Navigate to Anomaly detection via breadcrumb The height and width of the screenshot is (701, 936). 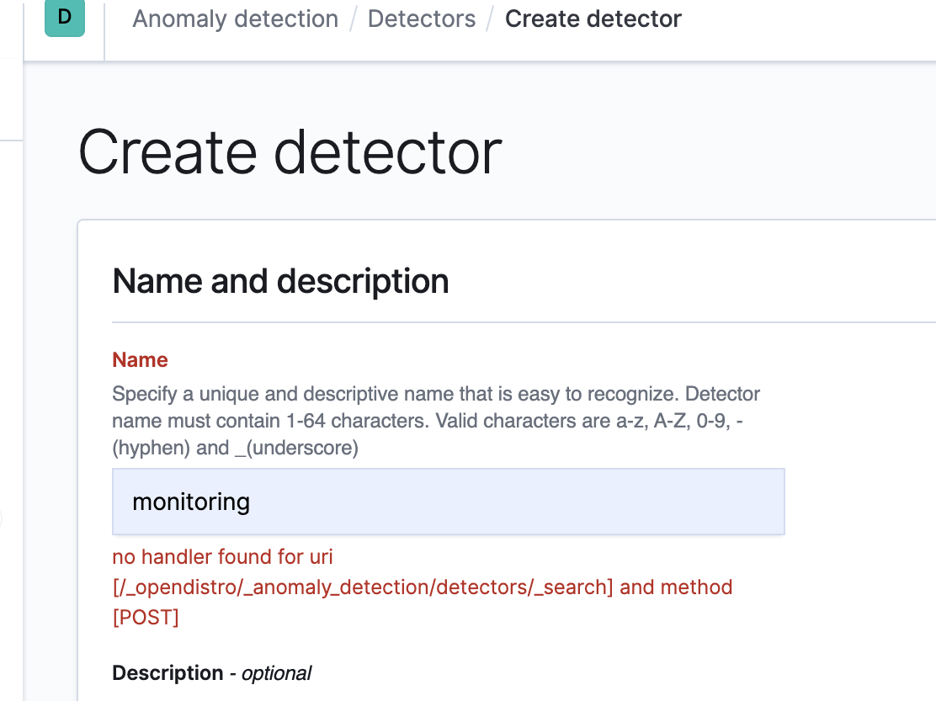pos(235,19)
